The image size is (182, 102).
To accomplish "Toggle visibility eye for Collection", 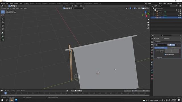I will (x=178, y=10).
